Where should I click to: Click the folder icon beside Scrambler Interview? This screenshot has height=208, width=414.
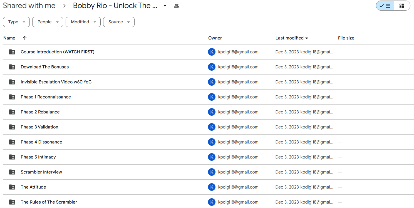12,172
